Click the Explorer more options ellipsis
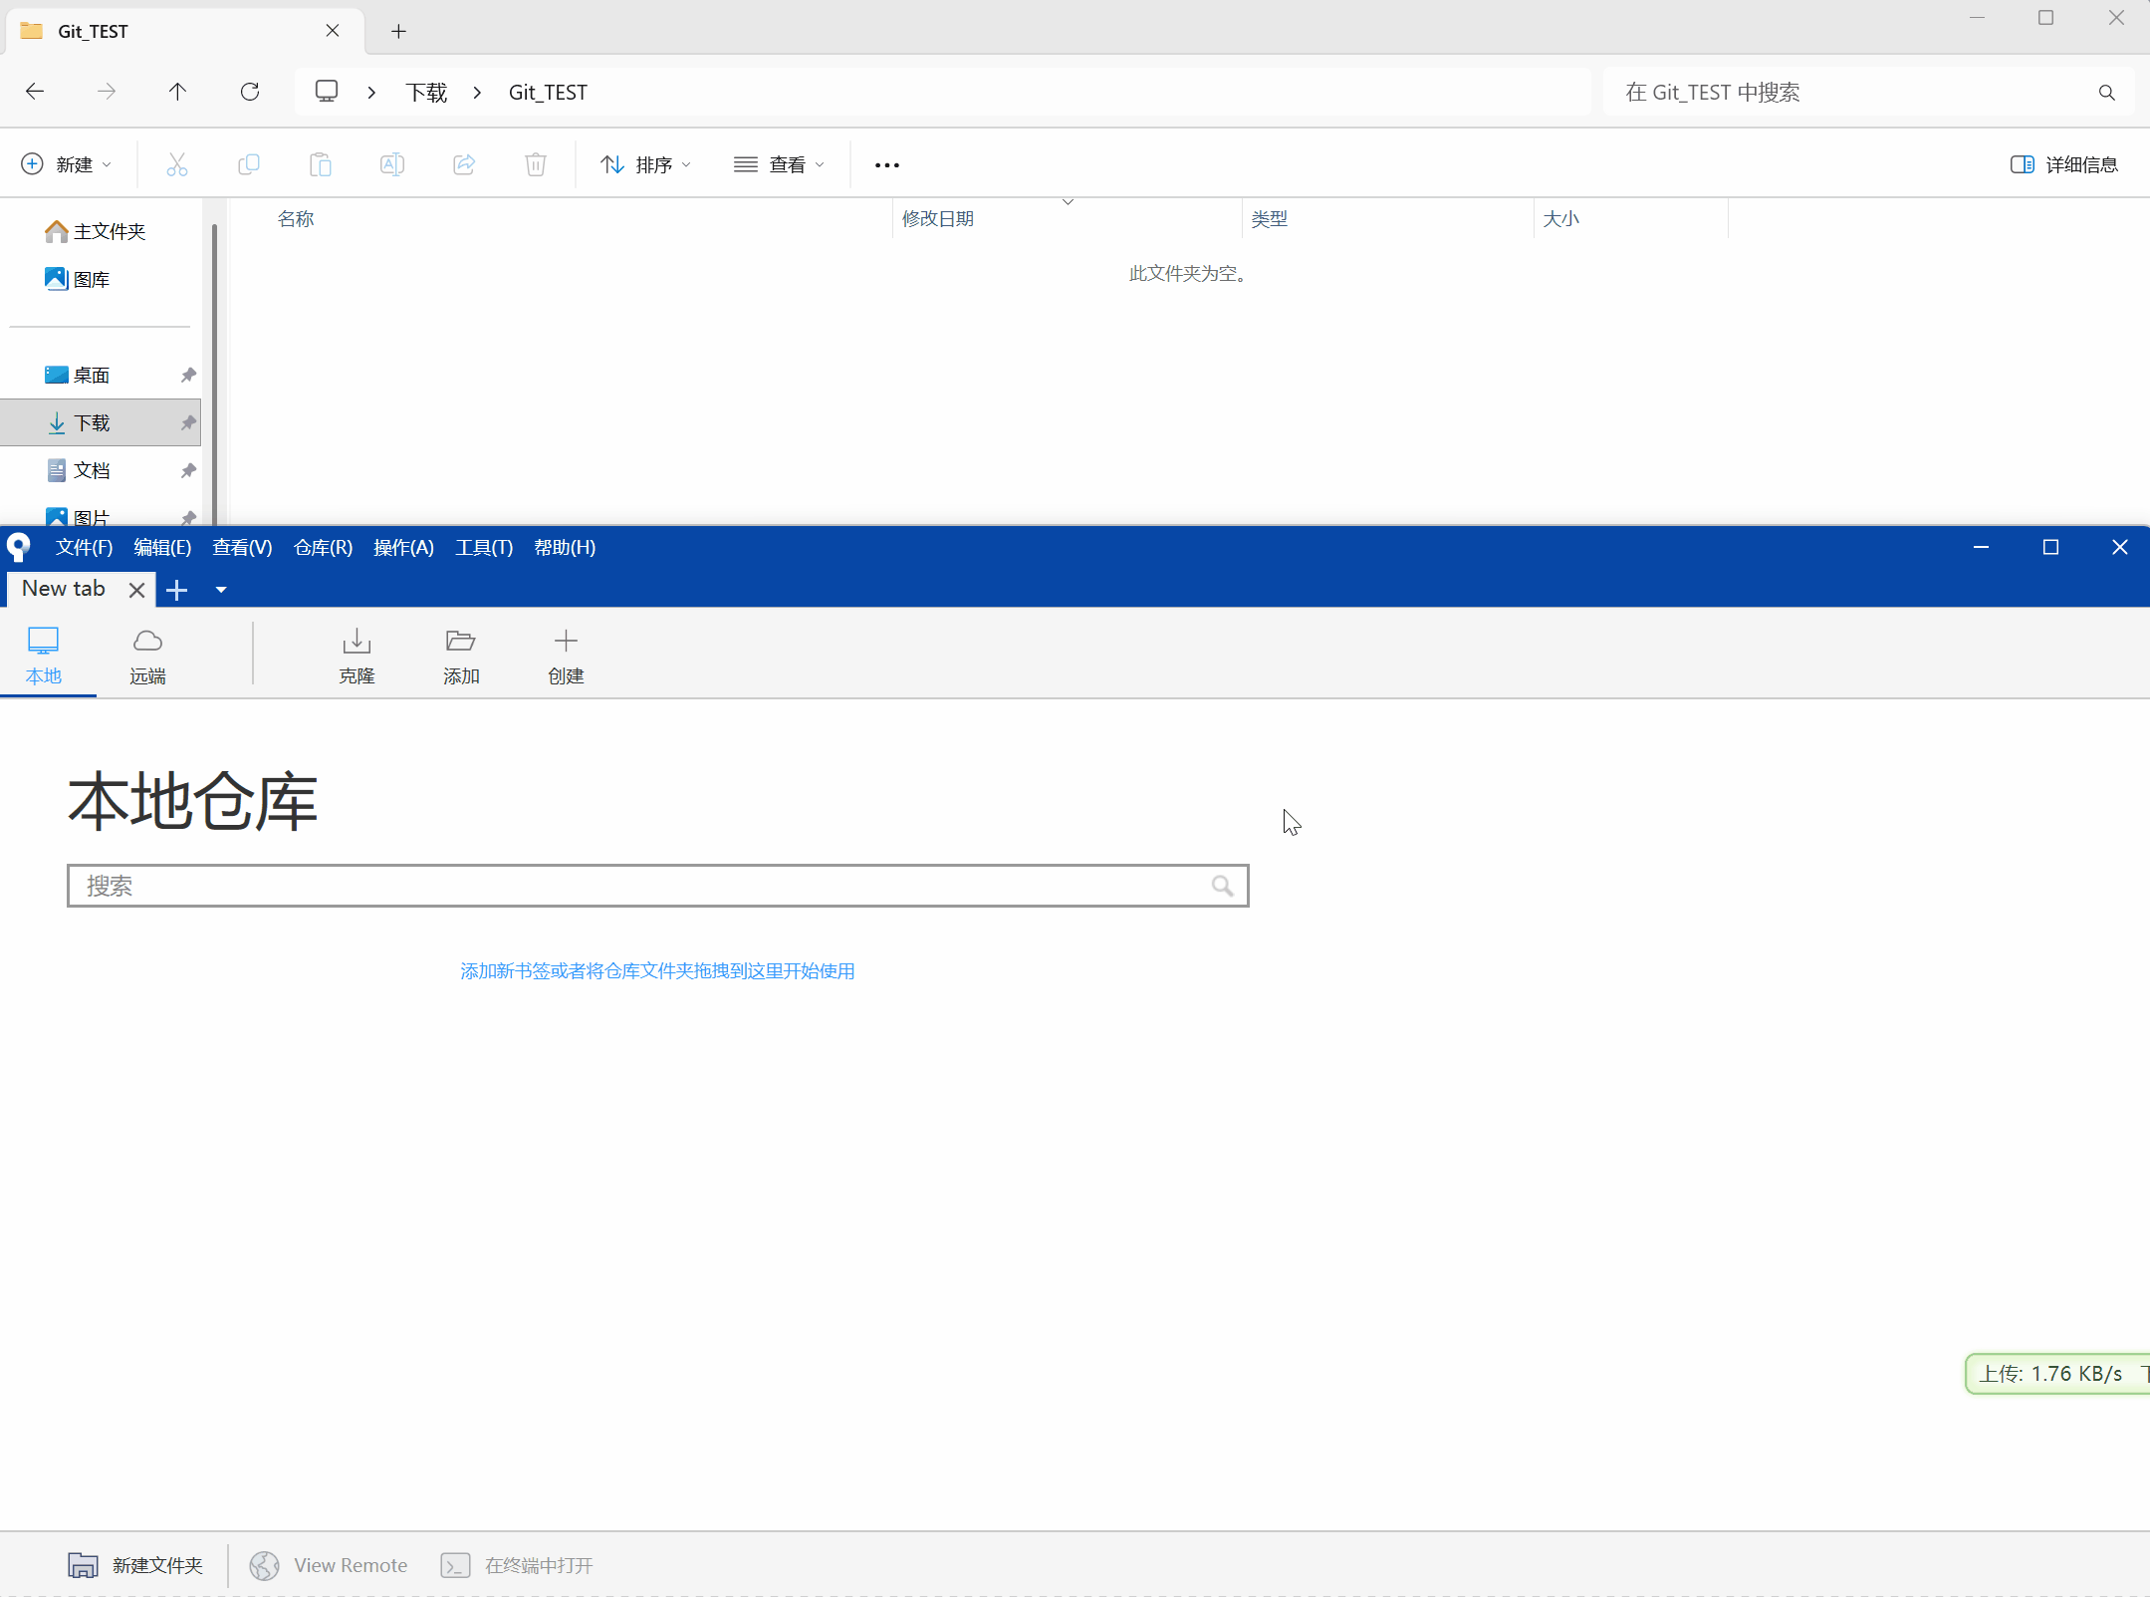The height and width of the screenshot is (1597, 2150). click(x=886, y=164)
